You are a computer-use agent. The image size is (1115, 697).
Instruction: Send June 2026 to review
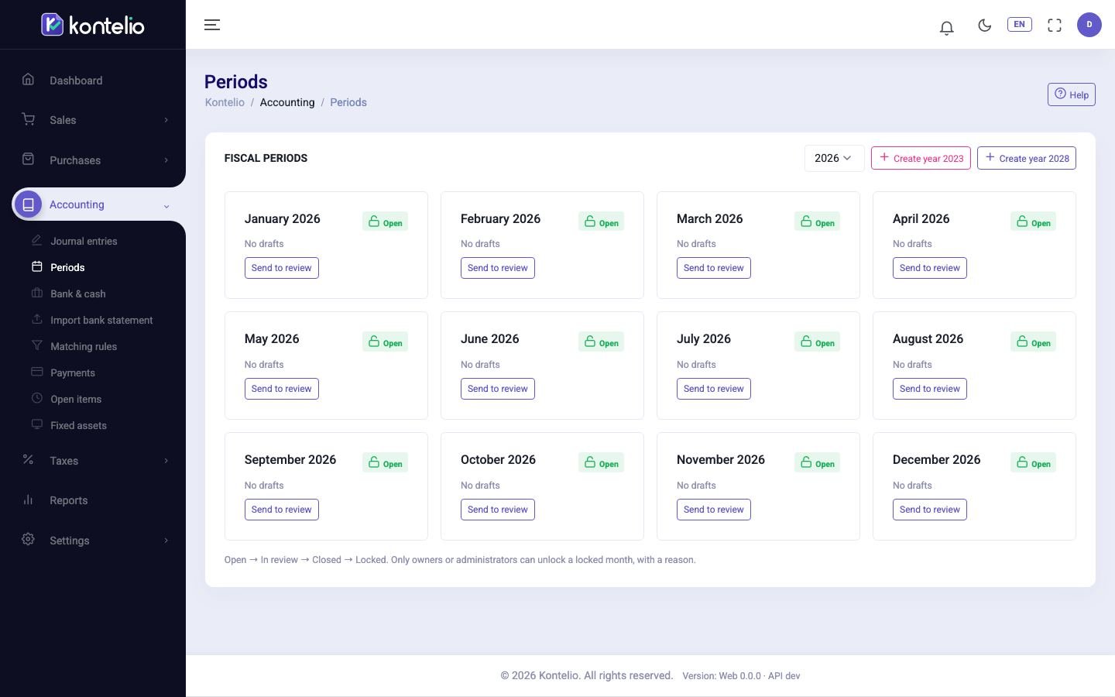tap(497, 389)
